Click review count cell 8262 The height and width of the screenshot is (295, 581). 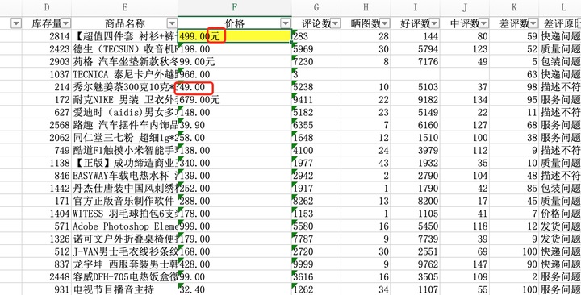[x=316, y=201]
